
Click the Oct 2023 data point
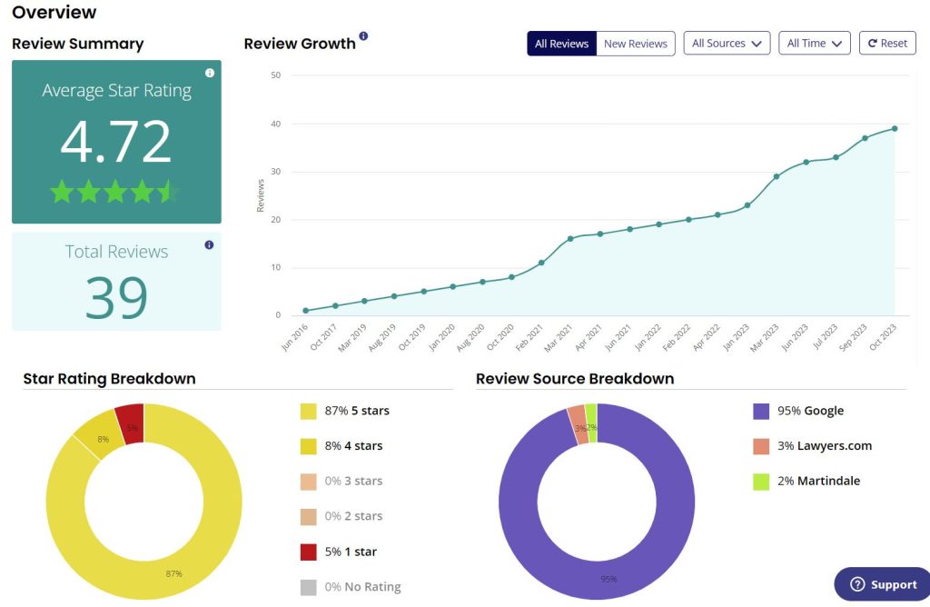[x=895, y=128]
